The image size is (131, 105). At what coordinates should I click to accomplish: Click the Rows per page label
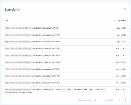point(85,100)
